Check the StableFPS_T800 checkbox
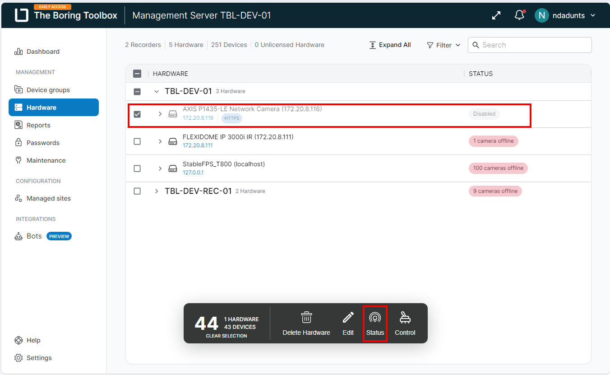This screenshot has height=375, width=610. (x=137, y=169)
